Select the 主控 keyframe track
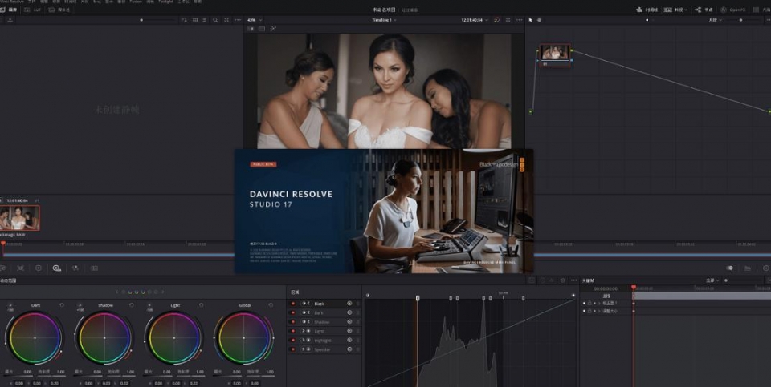The width and height of the screenshot is (771, 387). point(606,296)
